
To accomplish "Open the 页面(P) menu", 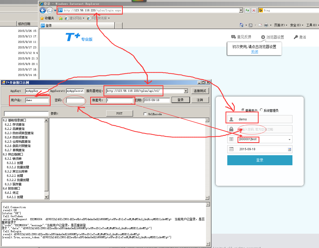I will tap(281, 25).
